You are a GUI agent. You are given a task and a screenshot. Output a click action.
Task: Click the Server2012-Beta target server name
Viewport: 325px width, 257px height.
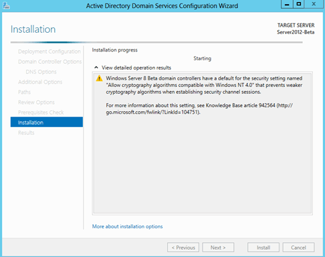click(x=296, y=32)
